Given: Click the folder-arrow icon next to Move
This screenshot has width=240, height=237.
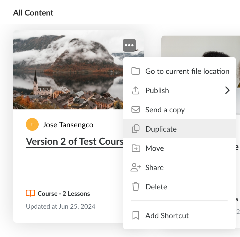Looking at the screenshot, I should (x=136, y=148).
